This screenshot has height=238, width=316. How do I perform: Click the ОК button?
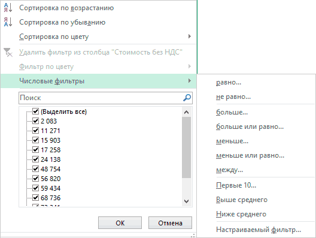click(120, 223)
